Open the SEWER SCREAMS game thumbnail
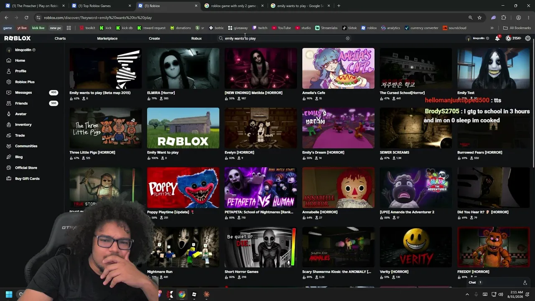535x301 pixels. pyautogui.click(x=416, y=128)
